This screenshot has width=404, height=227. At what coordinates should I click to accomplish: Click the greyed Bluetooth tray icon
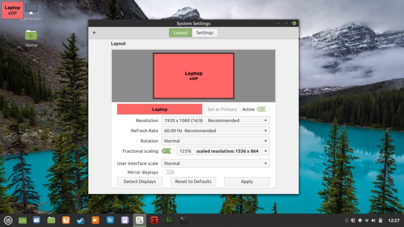(x=346, y=220)
